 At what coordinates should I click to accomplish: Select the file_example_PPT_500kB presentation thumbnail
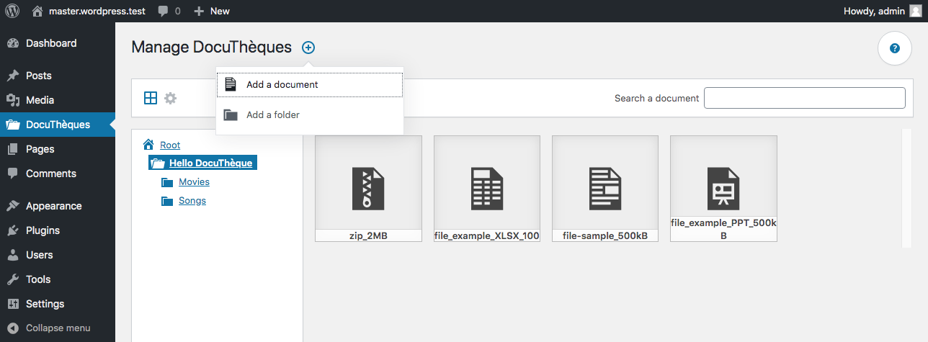pos(723,189)
